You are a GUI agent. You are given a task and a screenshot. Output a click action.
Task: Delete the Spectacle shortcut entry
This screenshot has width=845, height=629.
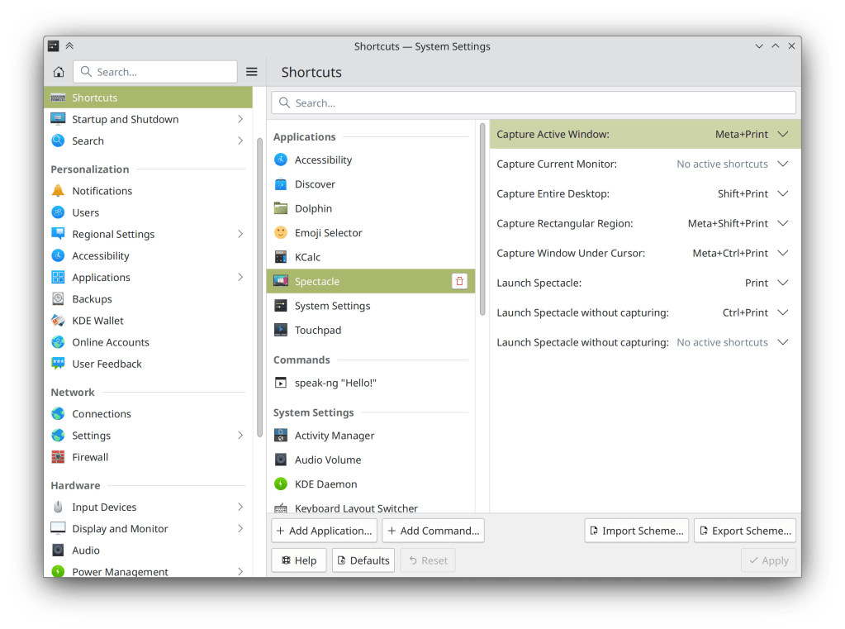(x=459, y=281)
